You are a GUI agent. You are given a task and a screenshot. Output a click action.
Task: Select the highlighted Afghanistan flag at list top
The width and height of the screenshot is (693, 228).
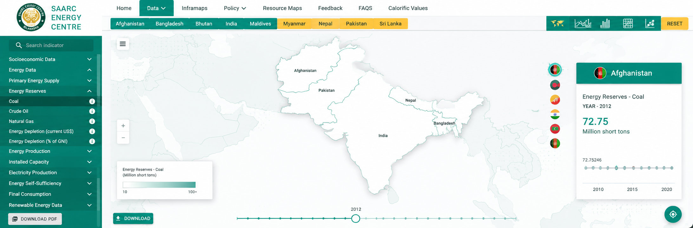[555, 70]
